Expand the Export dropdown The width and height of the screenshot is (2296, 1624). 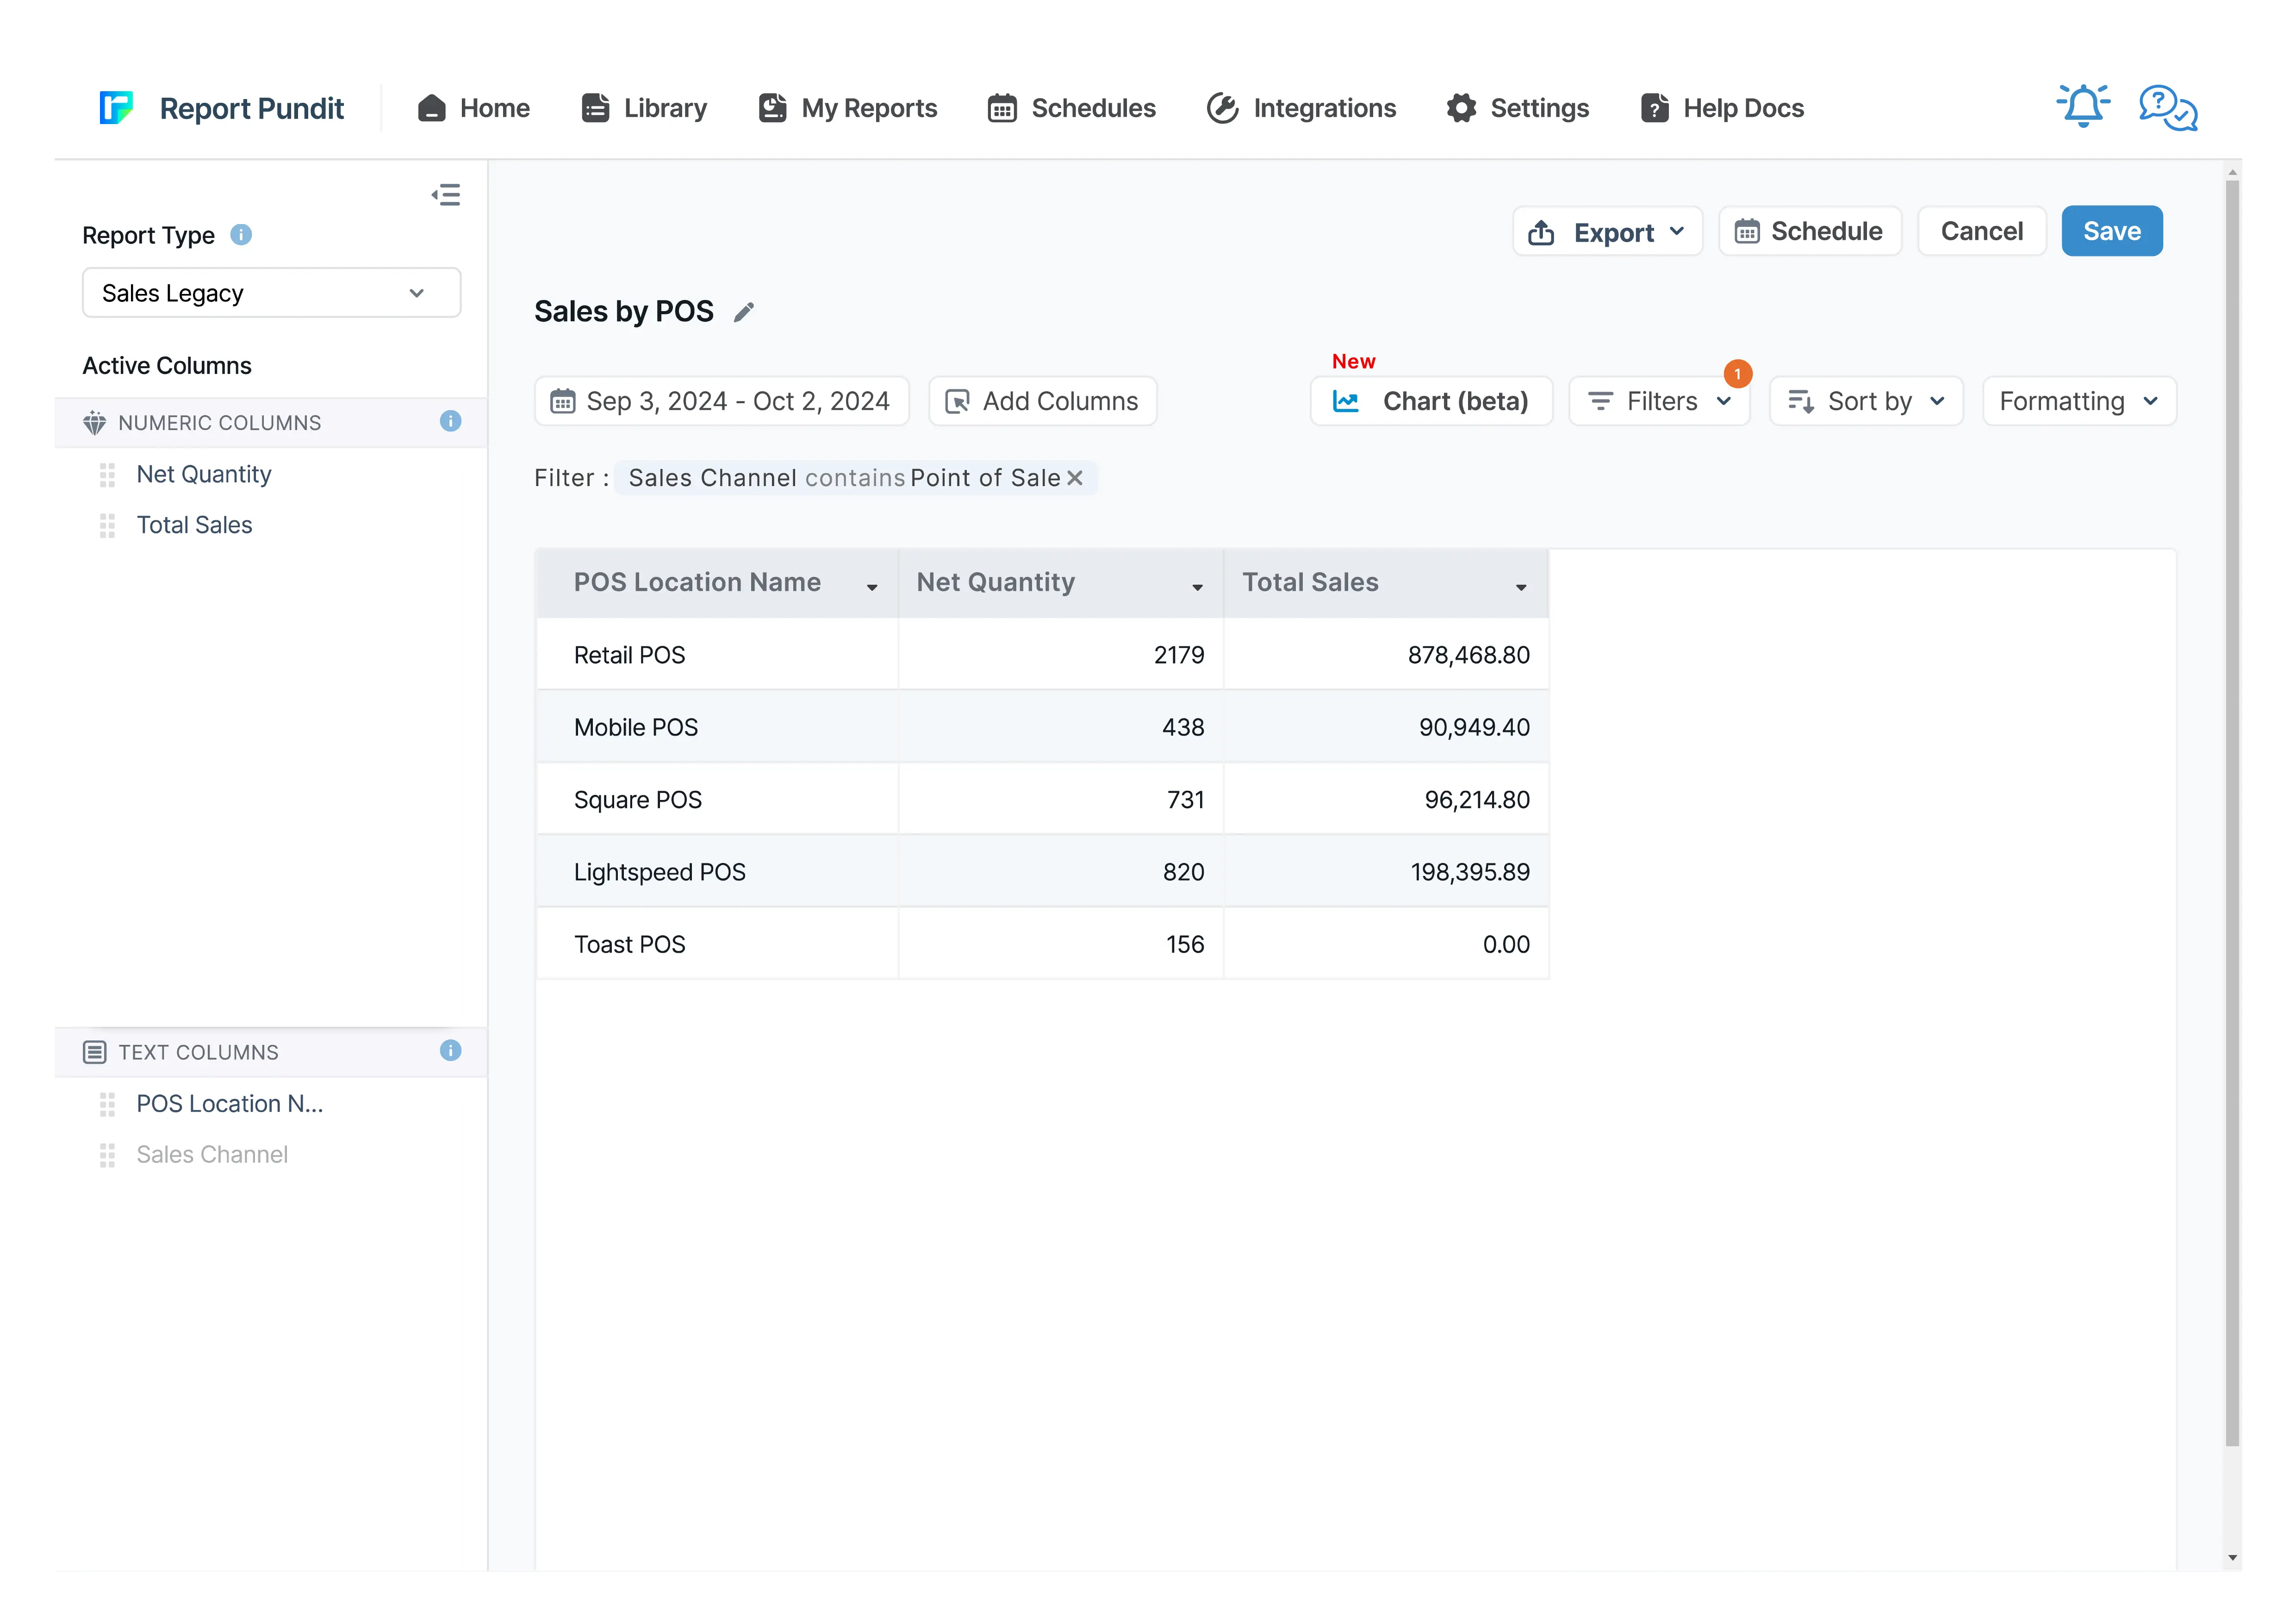tap(1607, 232)
